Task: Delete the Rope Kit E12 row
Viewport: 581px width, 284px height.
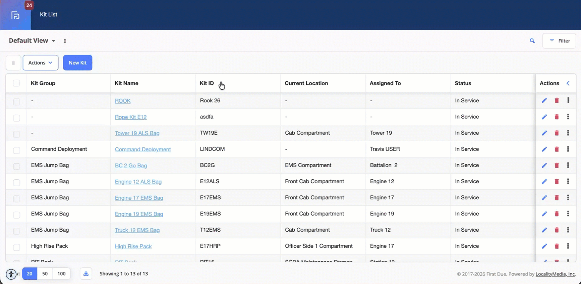Action: tap(556, 117)
